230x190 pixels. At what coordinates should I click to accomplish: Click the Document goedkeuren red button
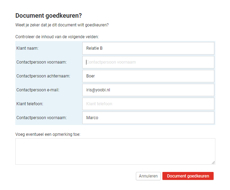click(188, 176)
